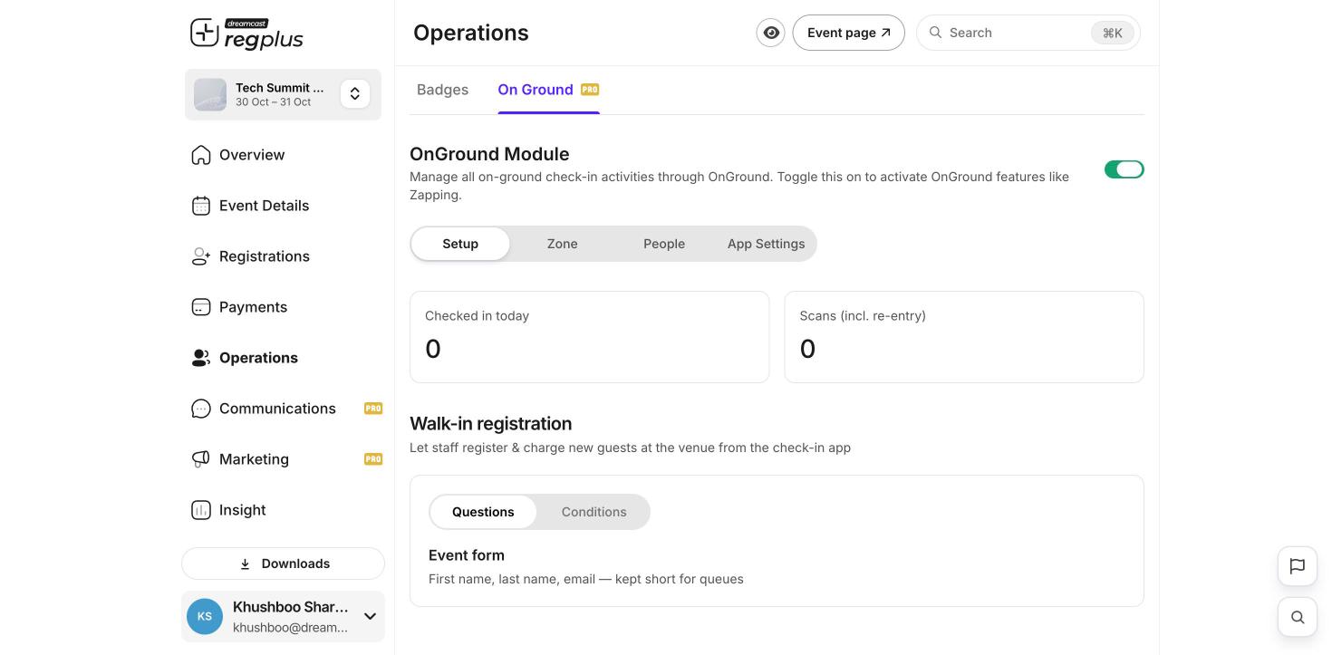This screenshot has width=1332, height=655.
Task: Switch to the Zone segment
Action: (x=563, y=244)
